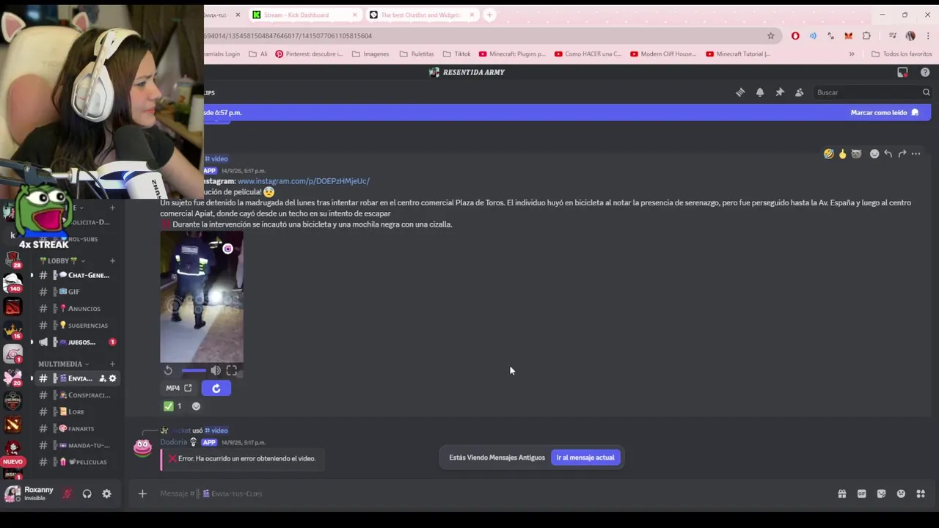This screenshot has height=528, width=939.
Task: Open the gift icon in message bar
Action: pos(842,494)
